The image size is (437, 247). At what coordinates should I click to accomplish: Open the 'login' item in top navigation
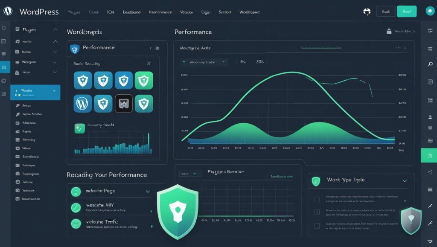pyautogui.click(x=206, y=12)
